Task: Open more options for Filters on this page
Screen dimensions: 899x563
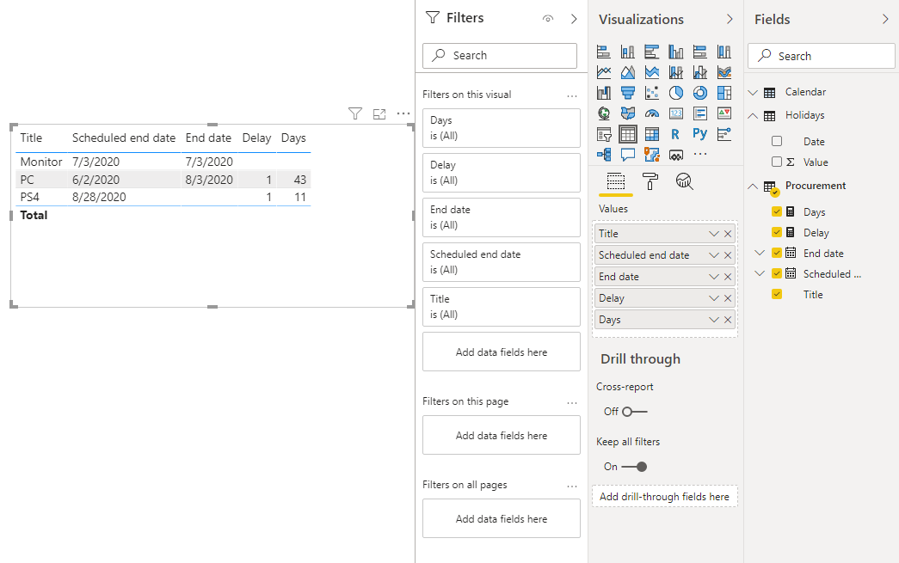Action: coord(571,403)
